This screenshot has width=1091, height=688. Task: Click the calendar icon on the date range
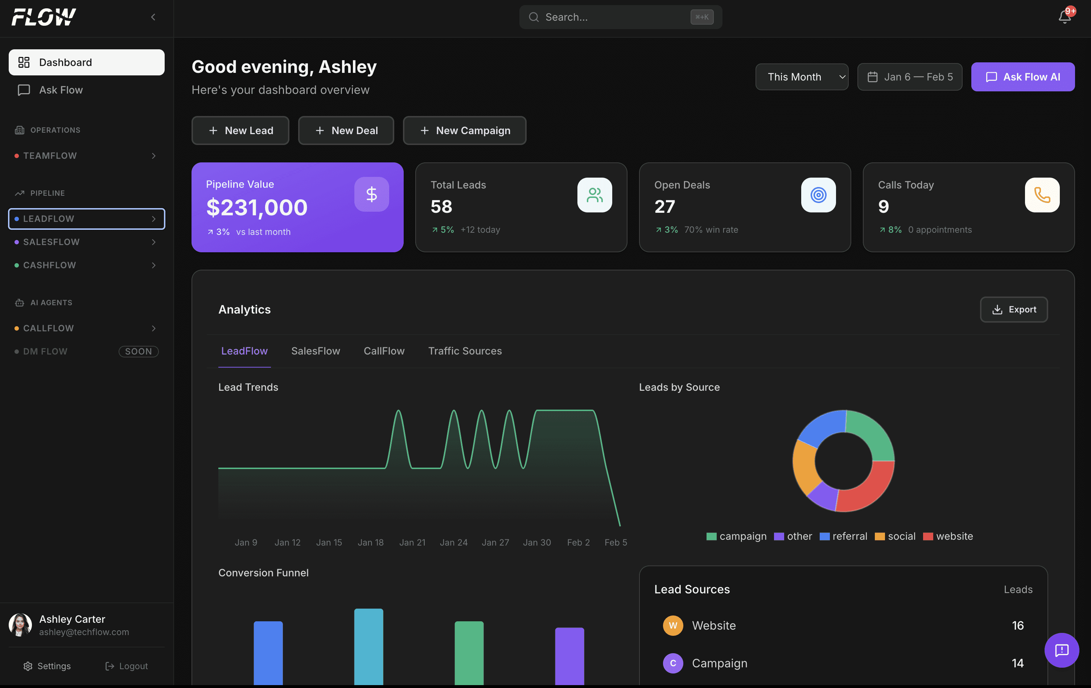(x=873, y=76)
